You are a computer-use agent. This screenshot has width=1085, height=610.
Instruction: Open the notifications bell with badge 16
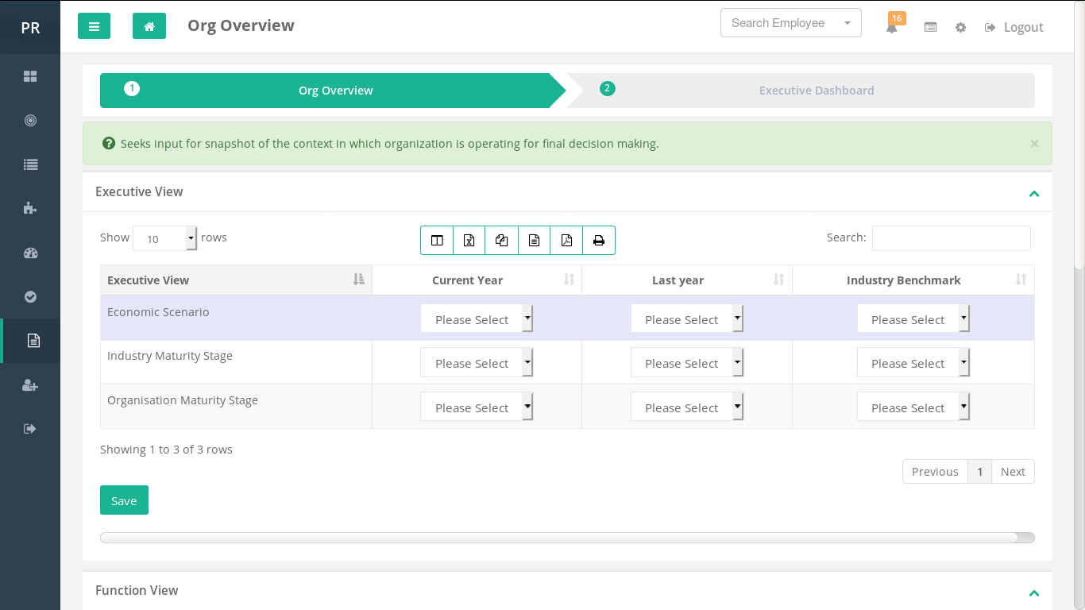click(x=892, y=27)
